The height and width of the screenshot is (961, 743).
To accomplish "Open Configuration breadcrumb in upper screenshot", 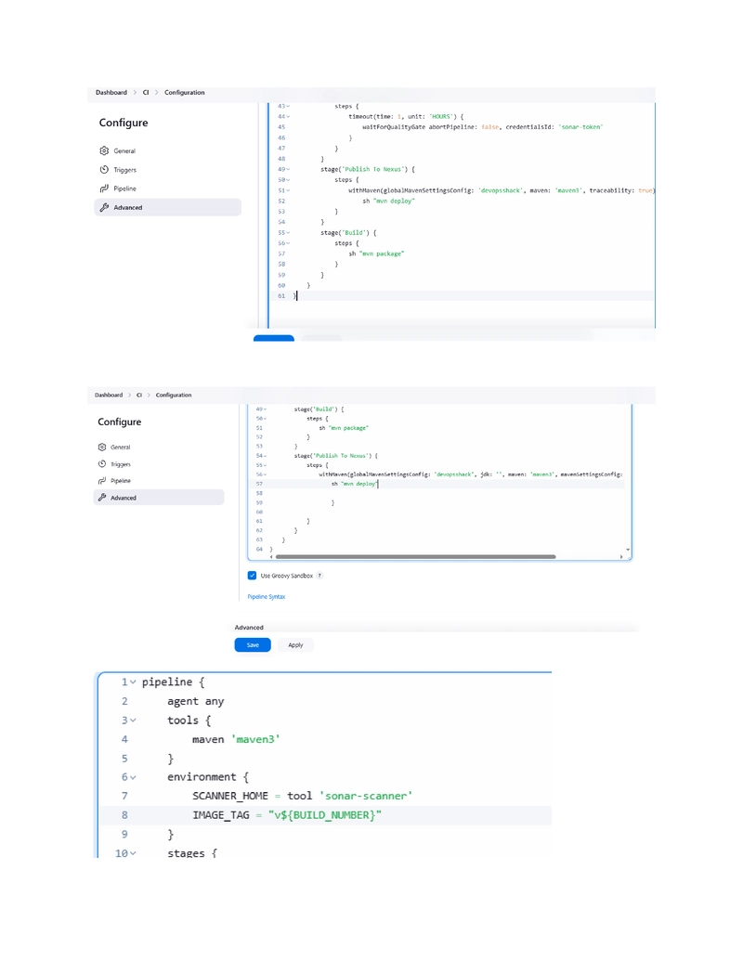I will tap(185, 93).
